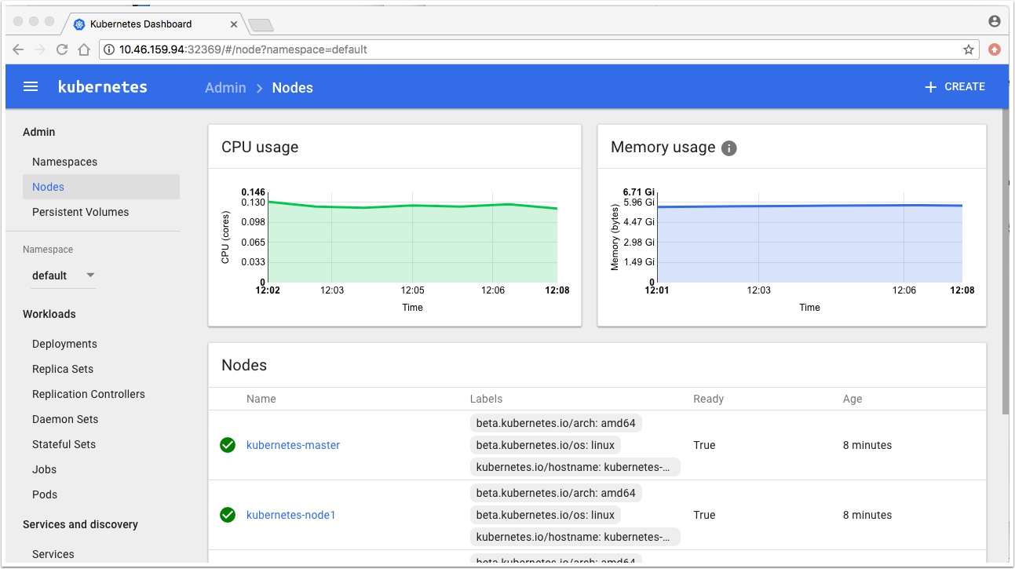Click the 0.146 CPU axis maximum value
1015x569 pixels.
(x=254, y=192)
